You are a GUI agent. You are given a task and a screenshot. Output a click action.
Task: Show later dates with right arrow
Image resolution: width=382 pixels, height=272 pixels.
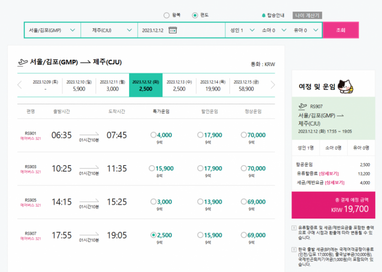[273, 85]
